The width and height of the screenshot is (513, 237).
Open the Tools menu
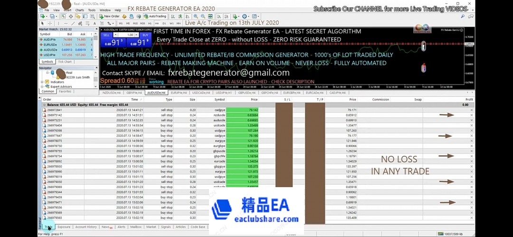point(92,10)
